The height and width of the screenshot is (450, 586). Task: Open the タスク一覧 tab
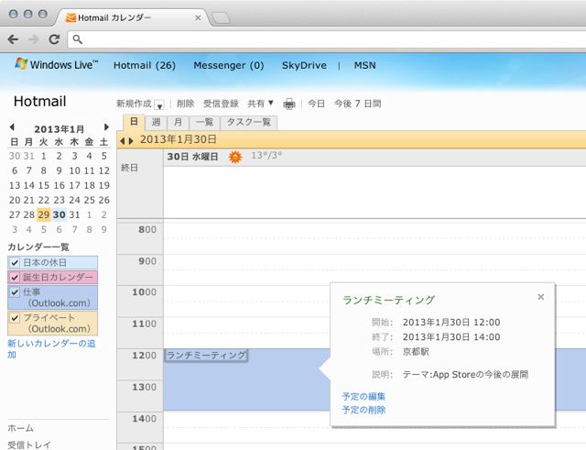[249, 122]
